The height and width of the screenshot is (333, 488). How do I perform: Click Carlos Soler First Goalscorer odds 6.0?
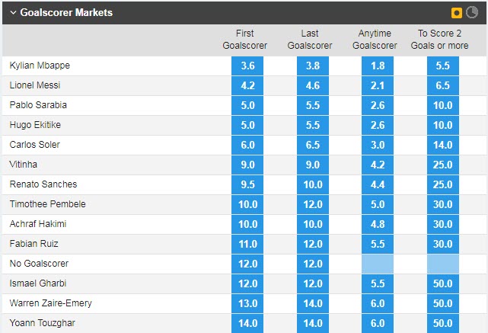click(x=247, y=145)
